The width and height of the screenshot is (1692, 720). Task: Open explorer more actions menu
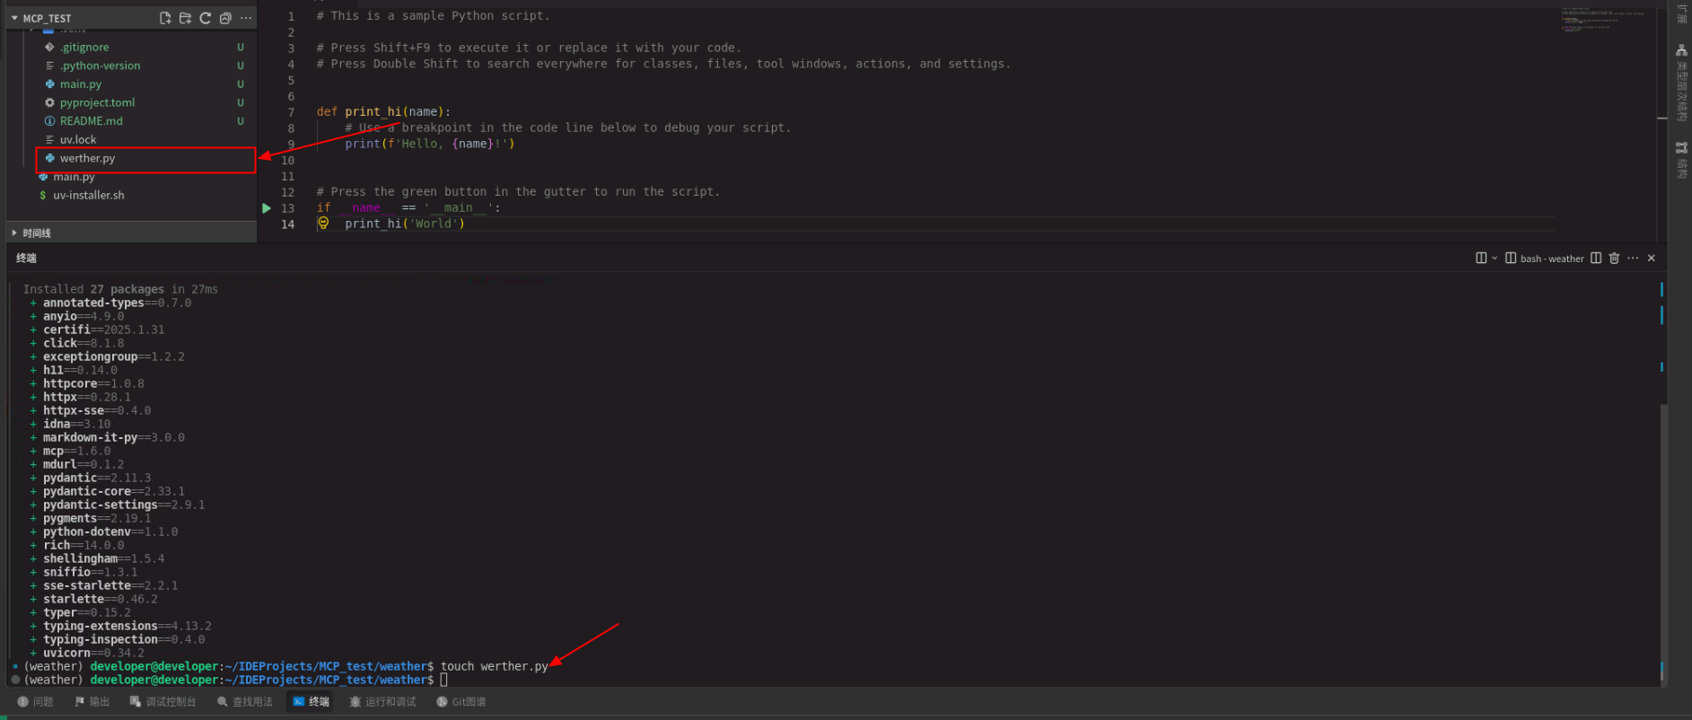[x=246, y=18]
